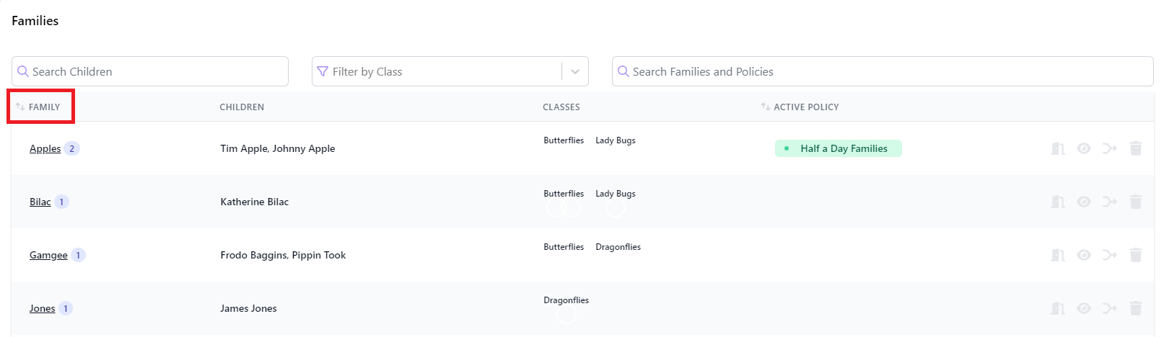
Task: Click the count badge 2 next to Apples
Action: point(71,148)
